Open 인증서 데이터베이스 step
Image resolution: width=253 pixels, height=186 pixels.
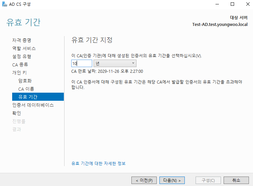(x=33, y=105)
